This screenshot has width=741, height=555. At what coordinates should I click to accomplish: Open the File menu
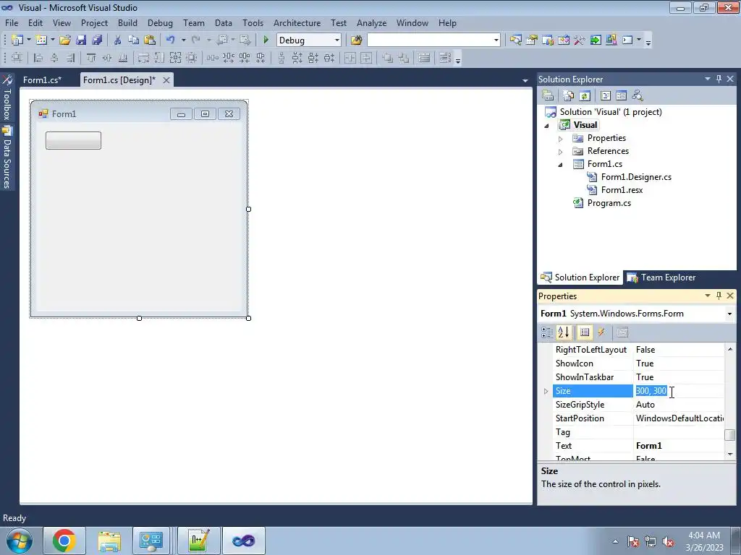tap(12, 22)
